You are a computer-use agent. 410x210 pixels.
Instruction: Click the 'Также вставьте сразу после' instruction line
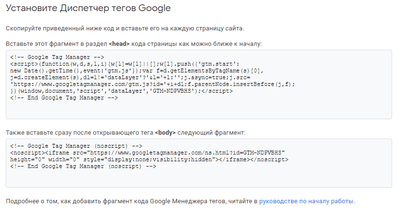[126, 133]
